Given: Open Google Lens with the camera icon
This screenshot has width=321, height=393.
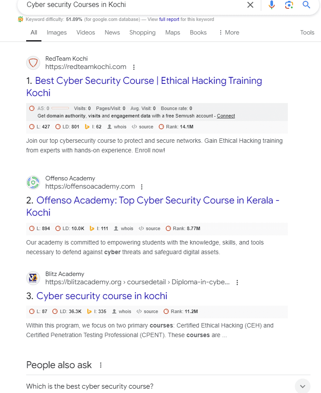Looking at the screenshot, I should (x=289, y=5).
